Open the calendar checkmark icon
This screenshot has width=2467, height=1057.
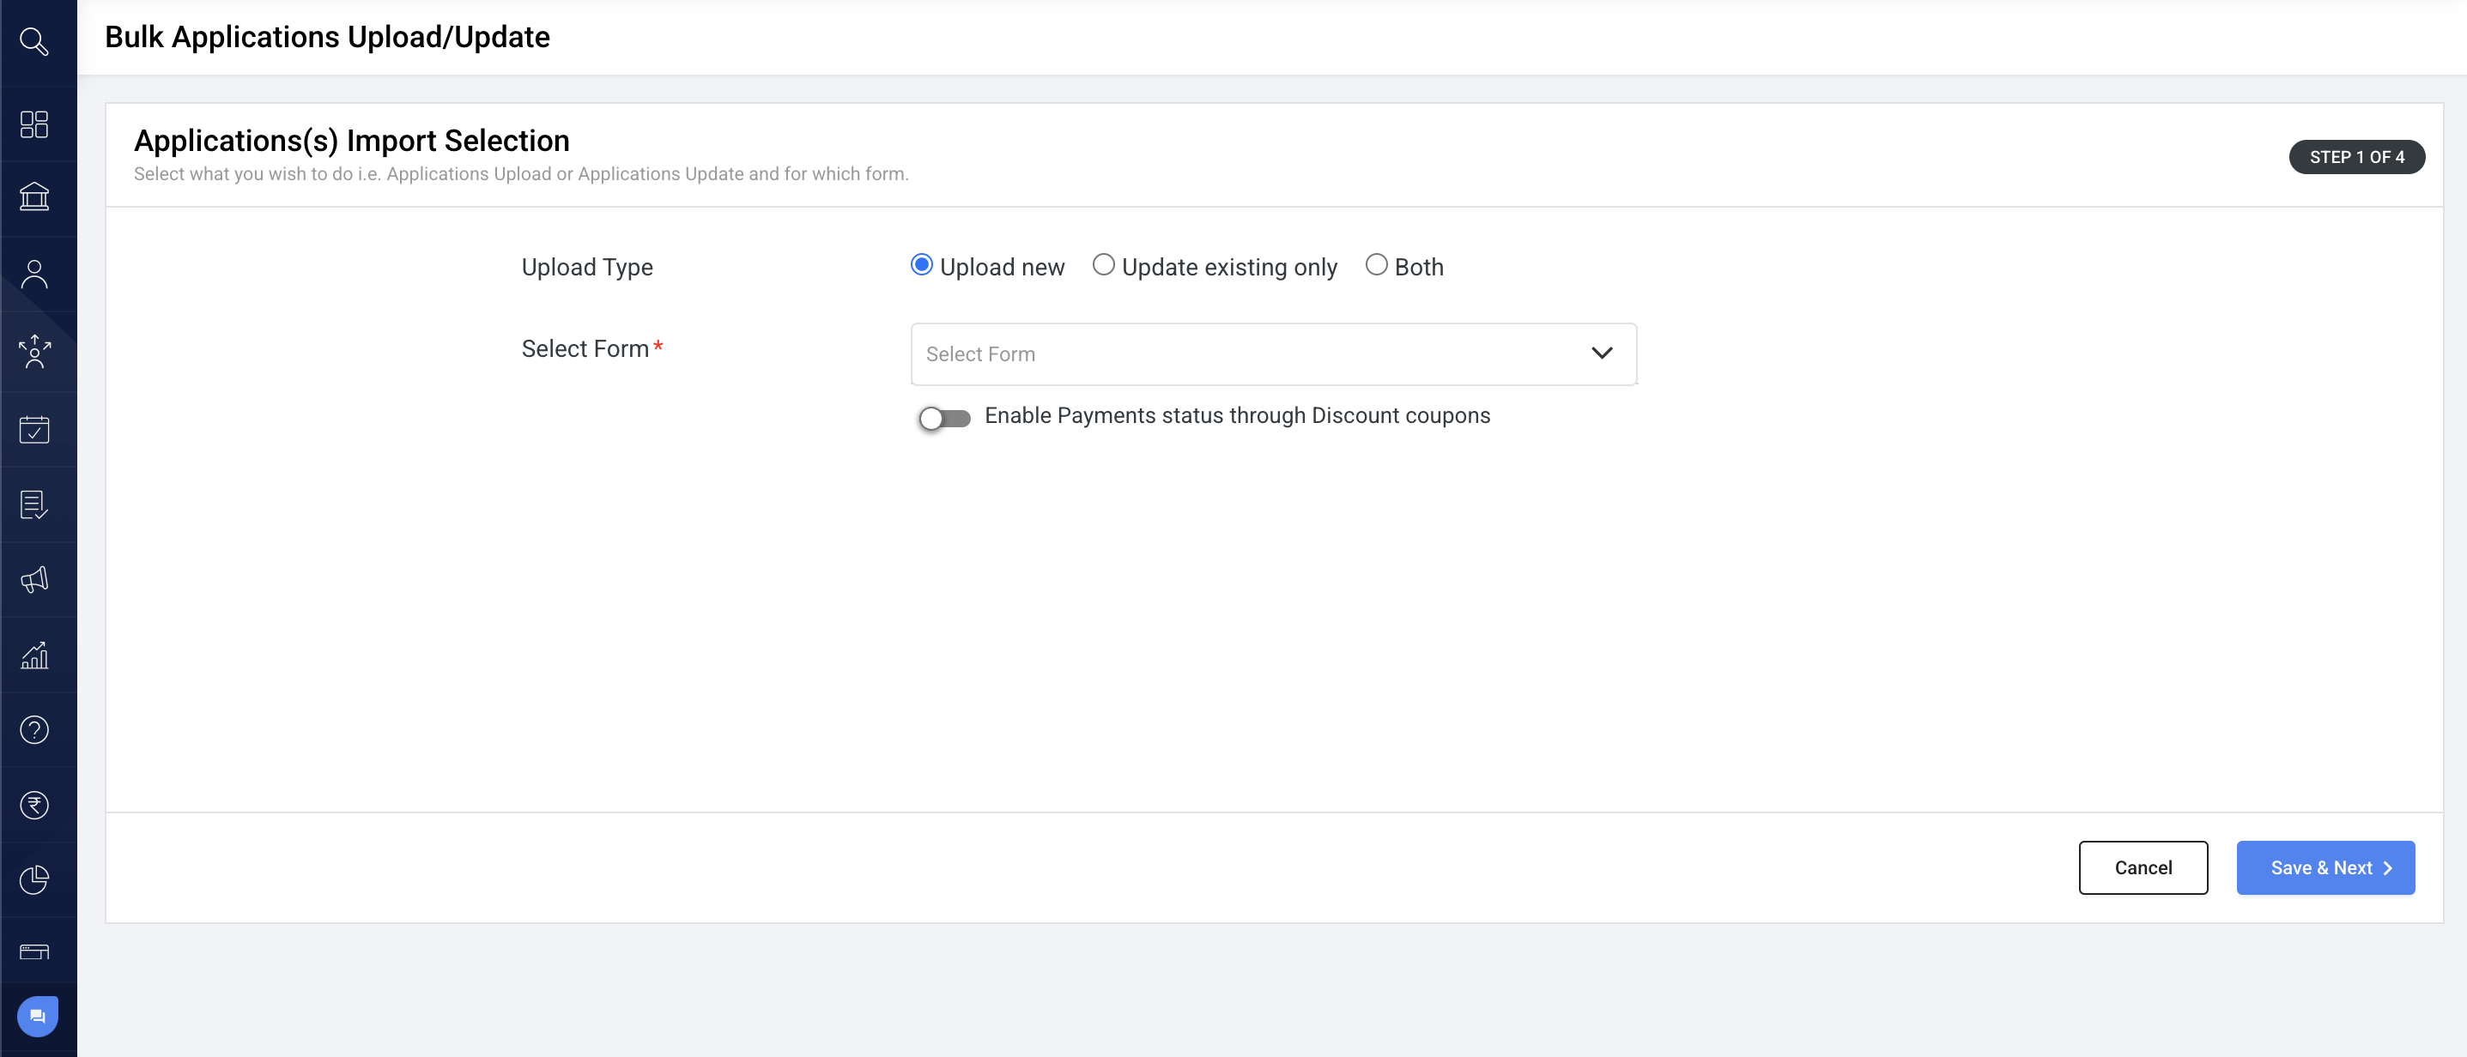click(34, 429)
